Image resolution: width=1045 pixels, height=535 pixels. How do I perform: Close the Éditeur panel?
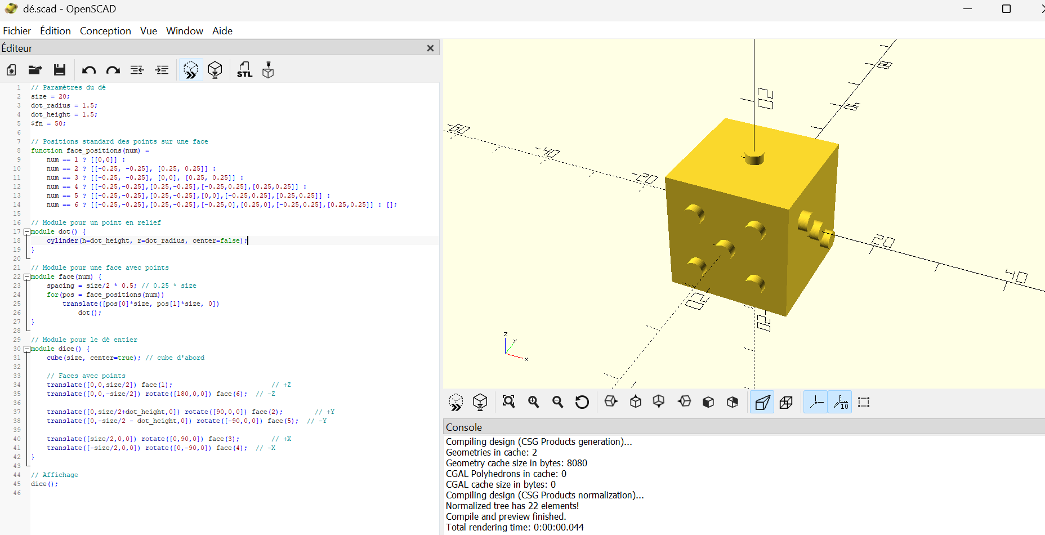point(430,48)
